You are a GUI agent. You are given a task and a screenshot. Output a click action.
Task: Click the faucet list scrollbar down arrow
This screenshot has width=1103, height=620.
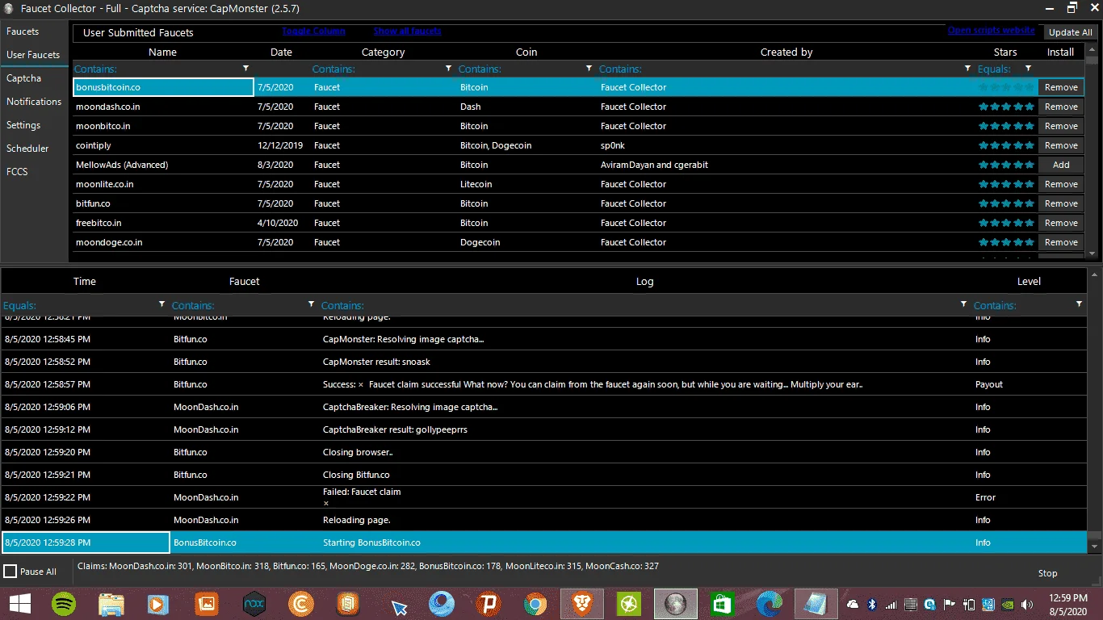pyautogui.click(x=1093, y=253)
